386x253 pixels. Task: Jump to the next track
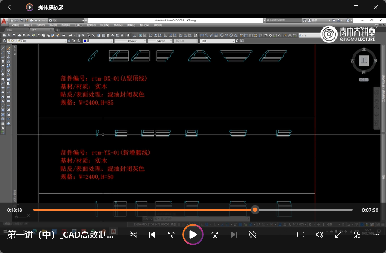click(x=234, y=235)
